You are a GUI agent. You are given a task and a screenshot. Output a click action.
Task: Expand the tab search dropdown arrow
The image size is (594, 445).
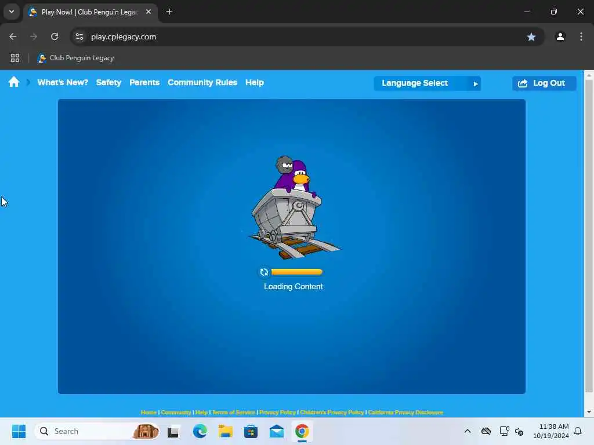[x=12, y=12]
